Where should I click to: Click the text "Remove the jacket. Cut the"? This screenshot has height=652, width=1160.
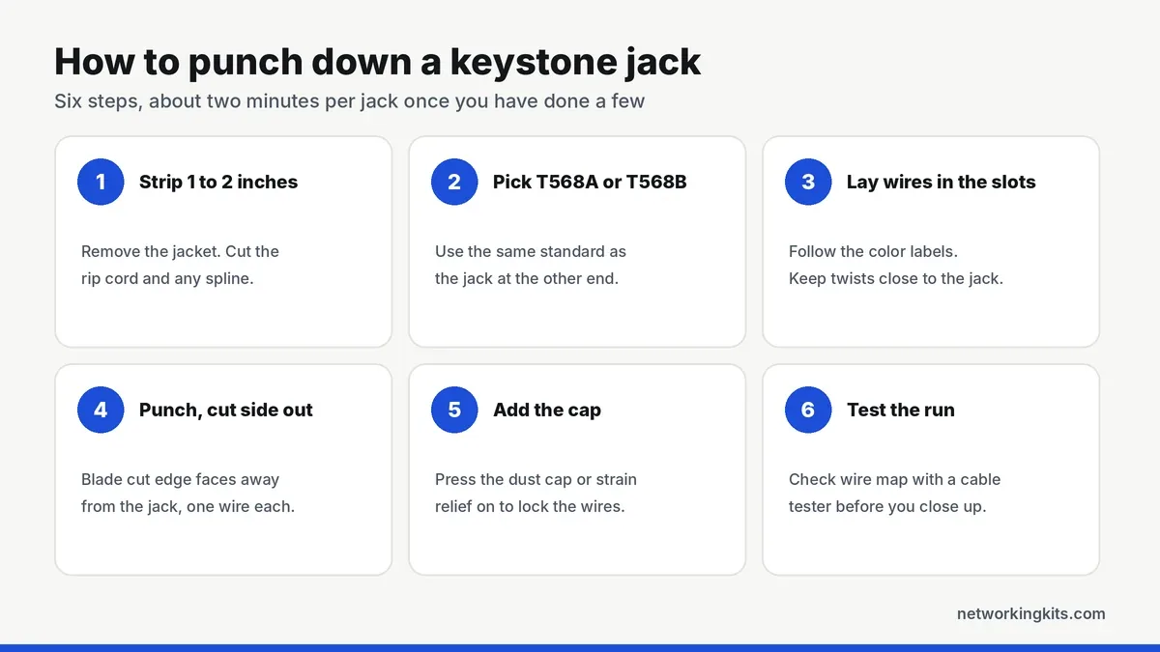click(180, 251)
